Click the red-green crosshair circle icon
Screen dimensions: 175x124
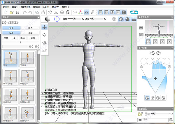tap(57, 19)
